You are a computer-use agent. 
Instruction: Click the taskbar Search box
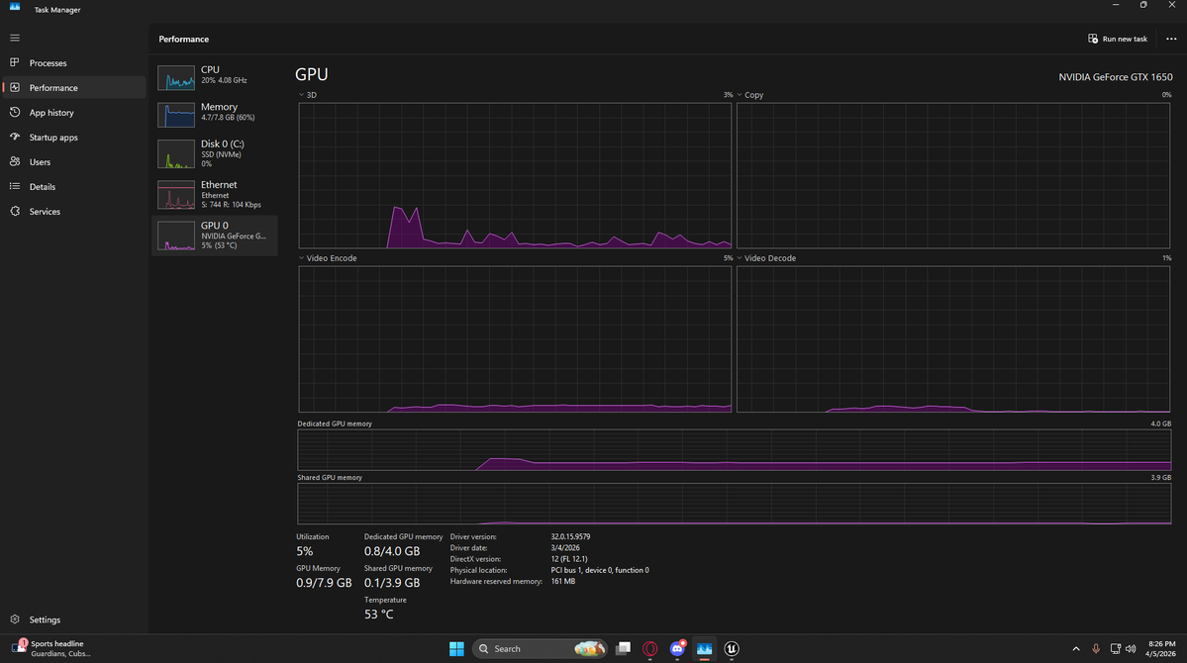click(540, 648)
